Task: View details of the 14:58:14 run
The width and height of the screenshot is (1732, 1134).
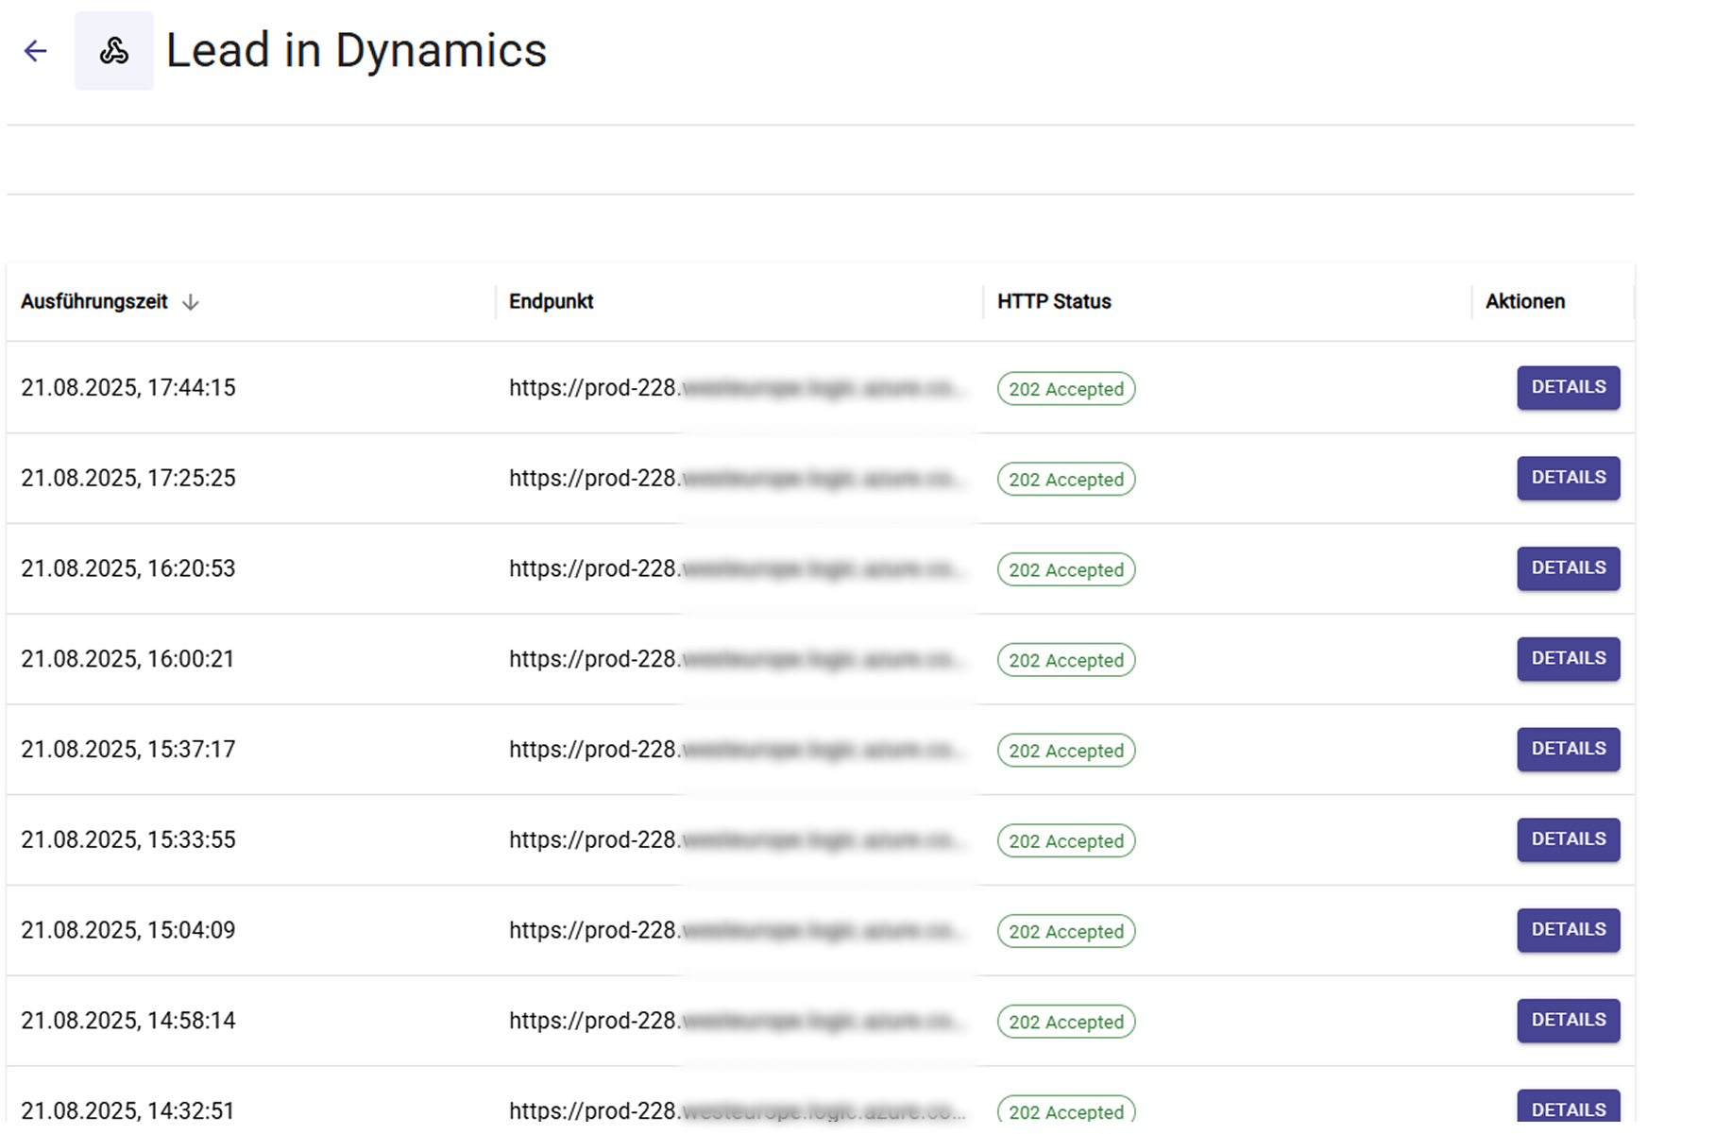Action: (x=1568, y=1021)
